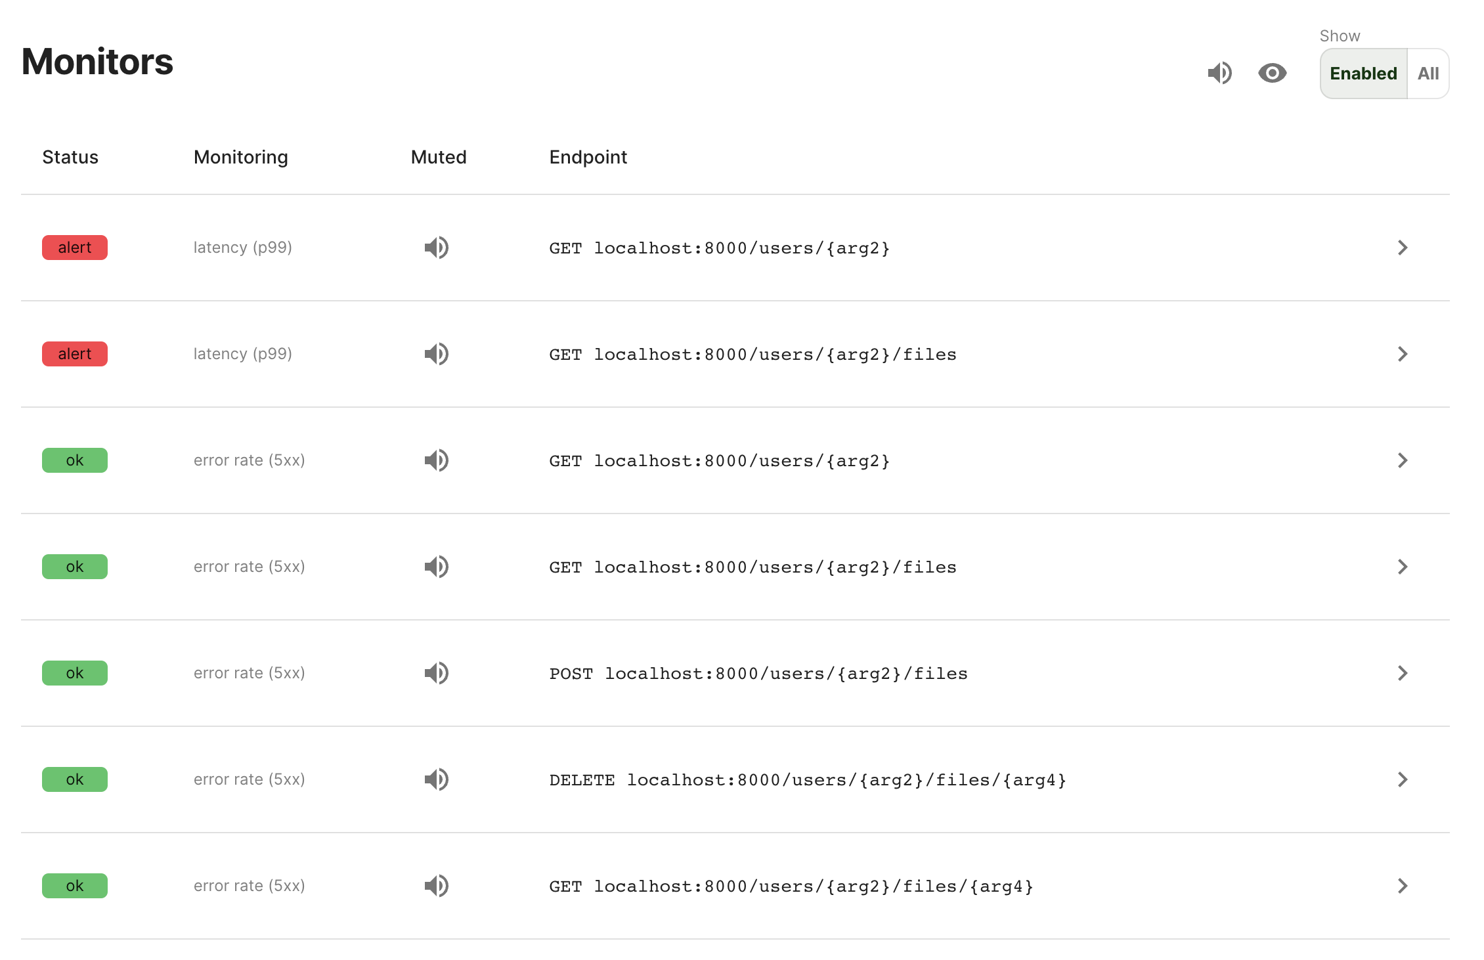The height and width of the screenshot is (960, 1484).
Task: Open the DELETE localhost:8000 endpoint link
Action: 807,780
